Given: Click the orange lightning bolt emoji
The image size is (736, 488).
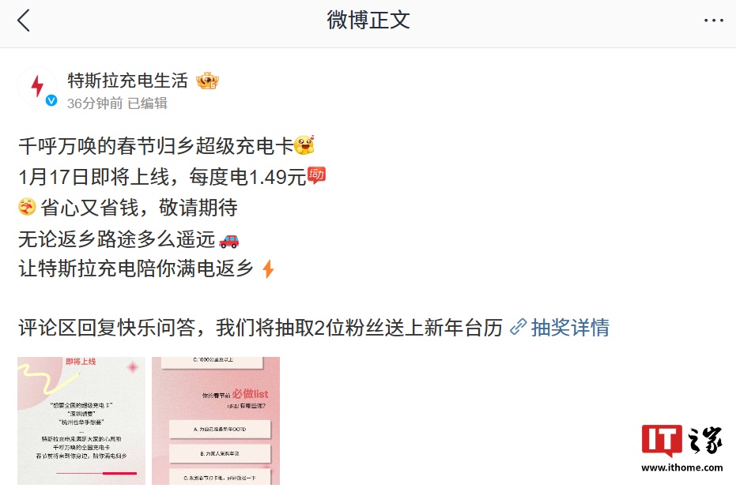Looking at the screenshot, I should click(268, 269).
